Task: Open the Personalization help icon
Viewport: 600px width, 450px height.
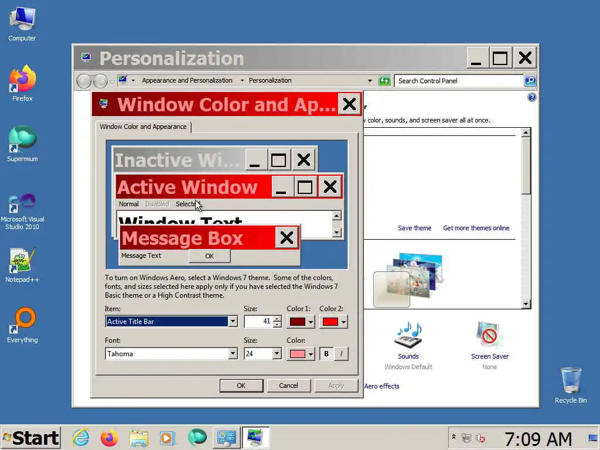Action: pos(531,97)
